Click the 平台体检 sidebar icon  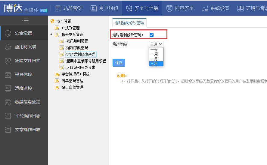click(8, 75)
